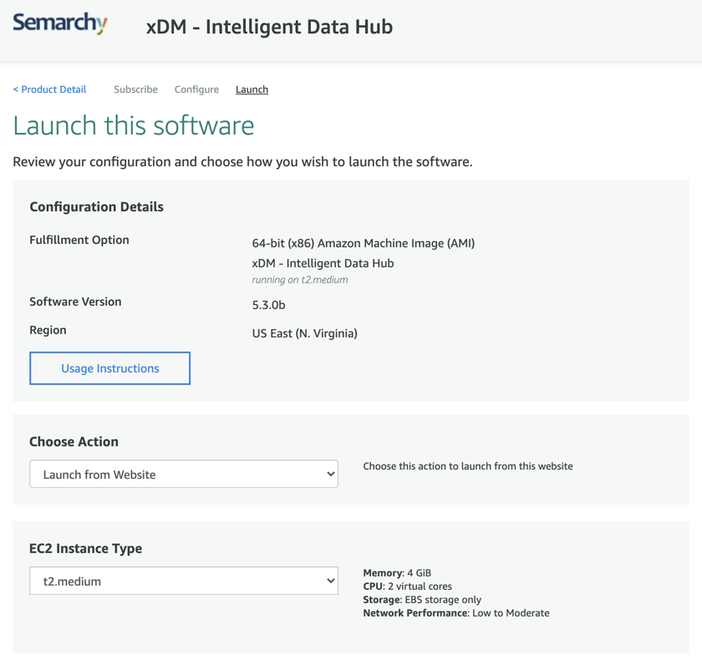Switch to the Configure step
This screenshot has height=665, width=702.
tap(196, 89)
